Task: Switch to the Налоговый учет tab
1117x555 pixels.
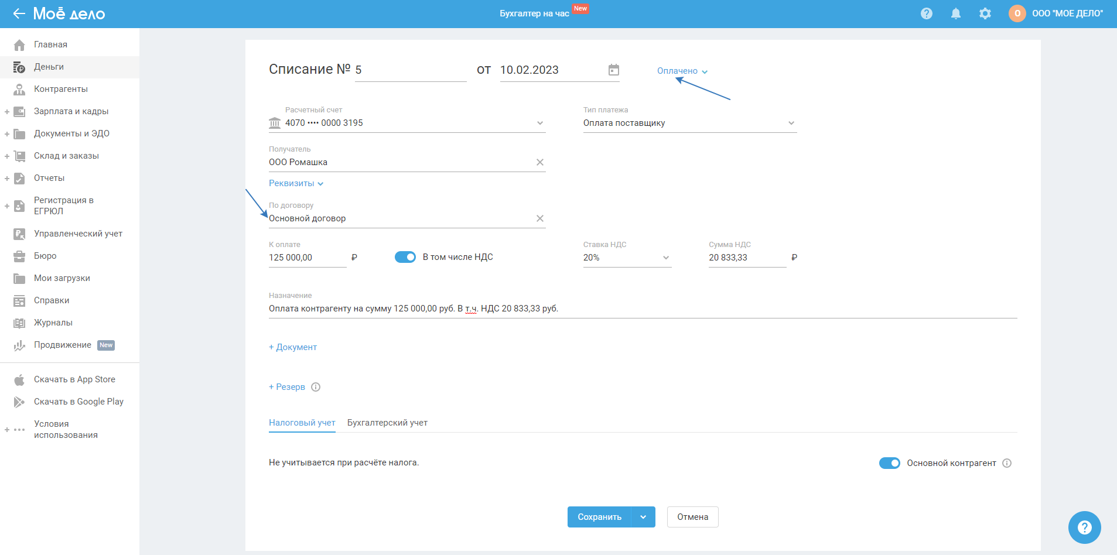Action: (x=302, y=423)
